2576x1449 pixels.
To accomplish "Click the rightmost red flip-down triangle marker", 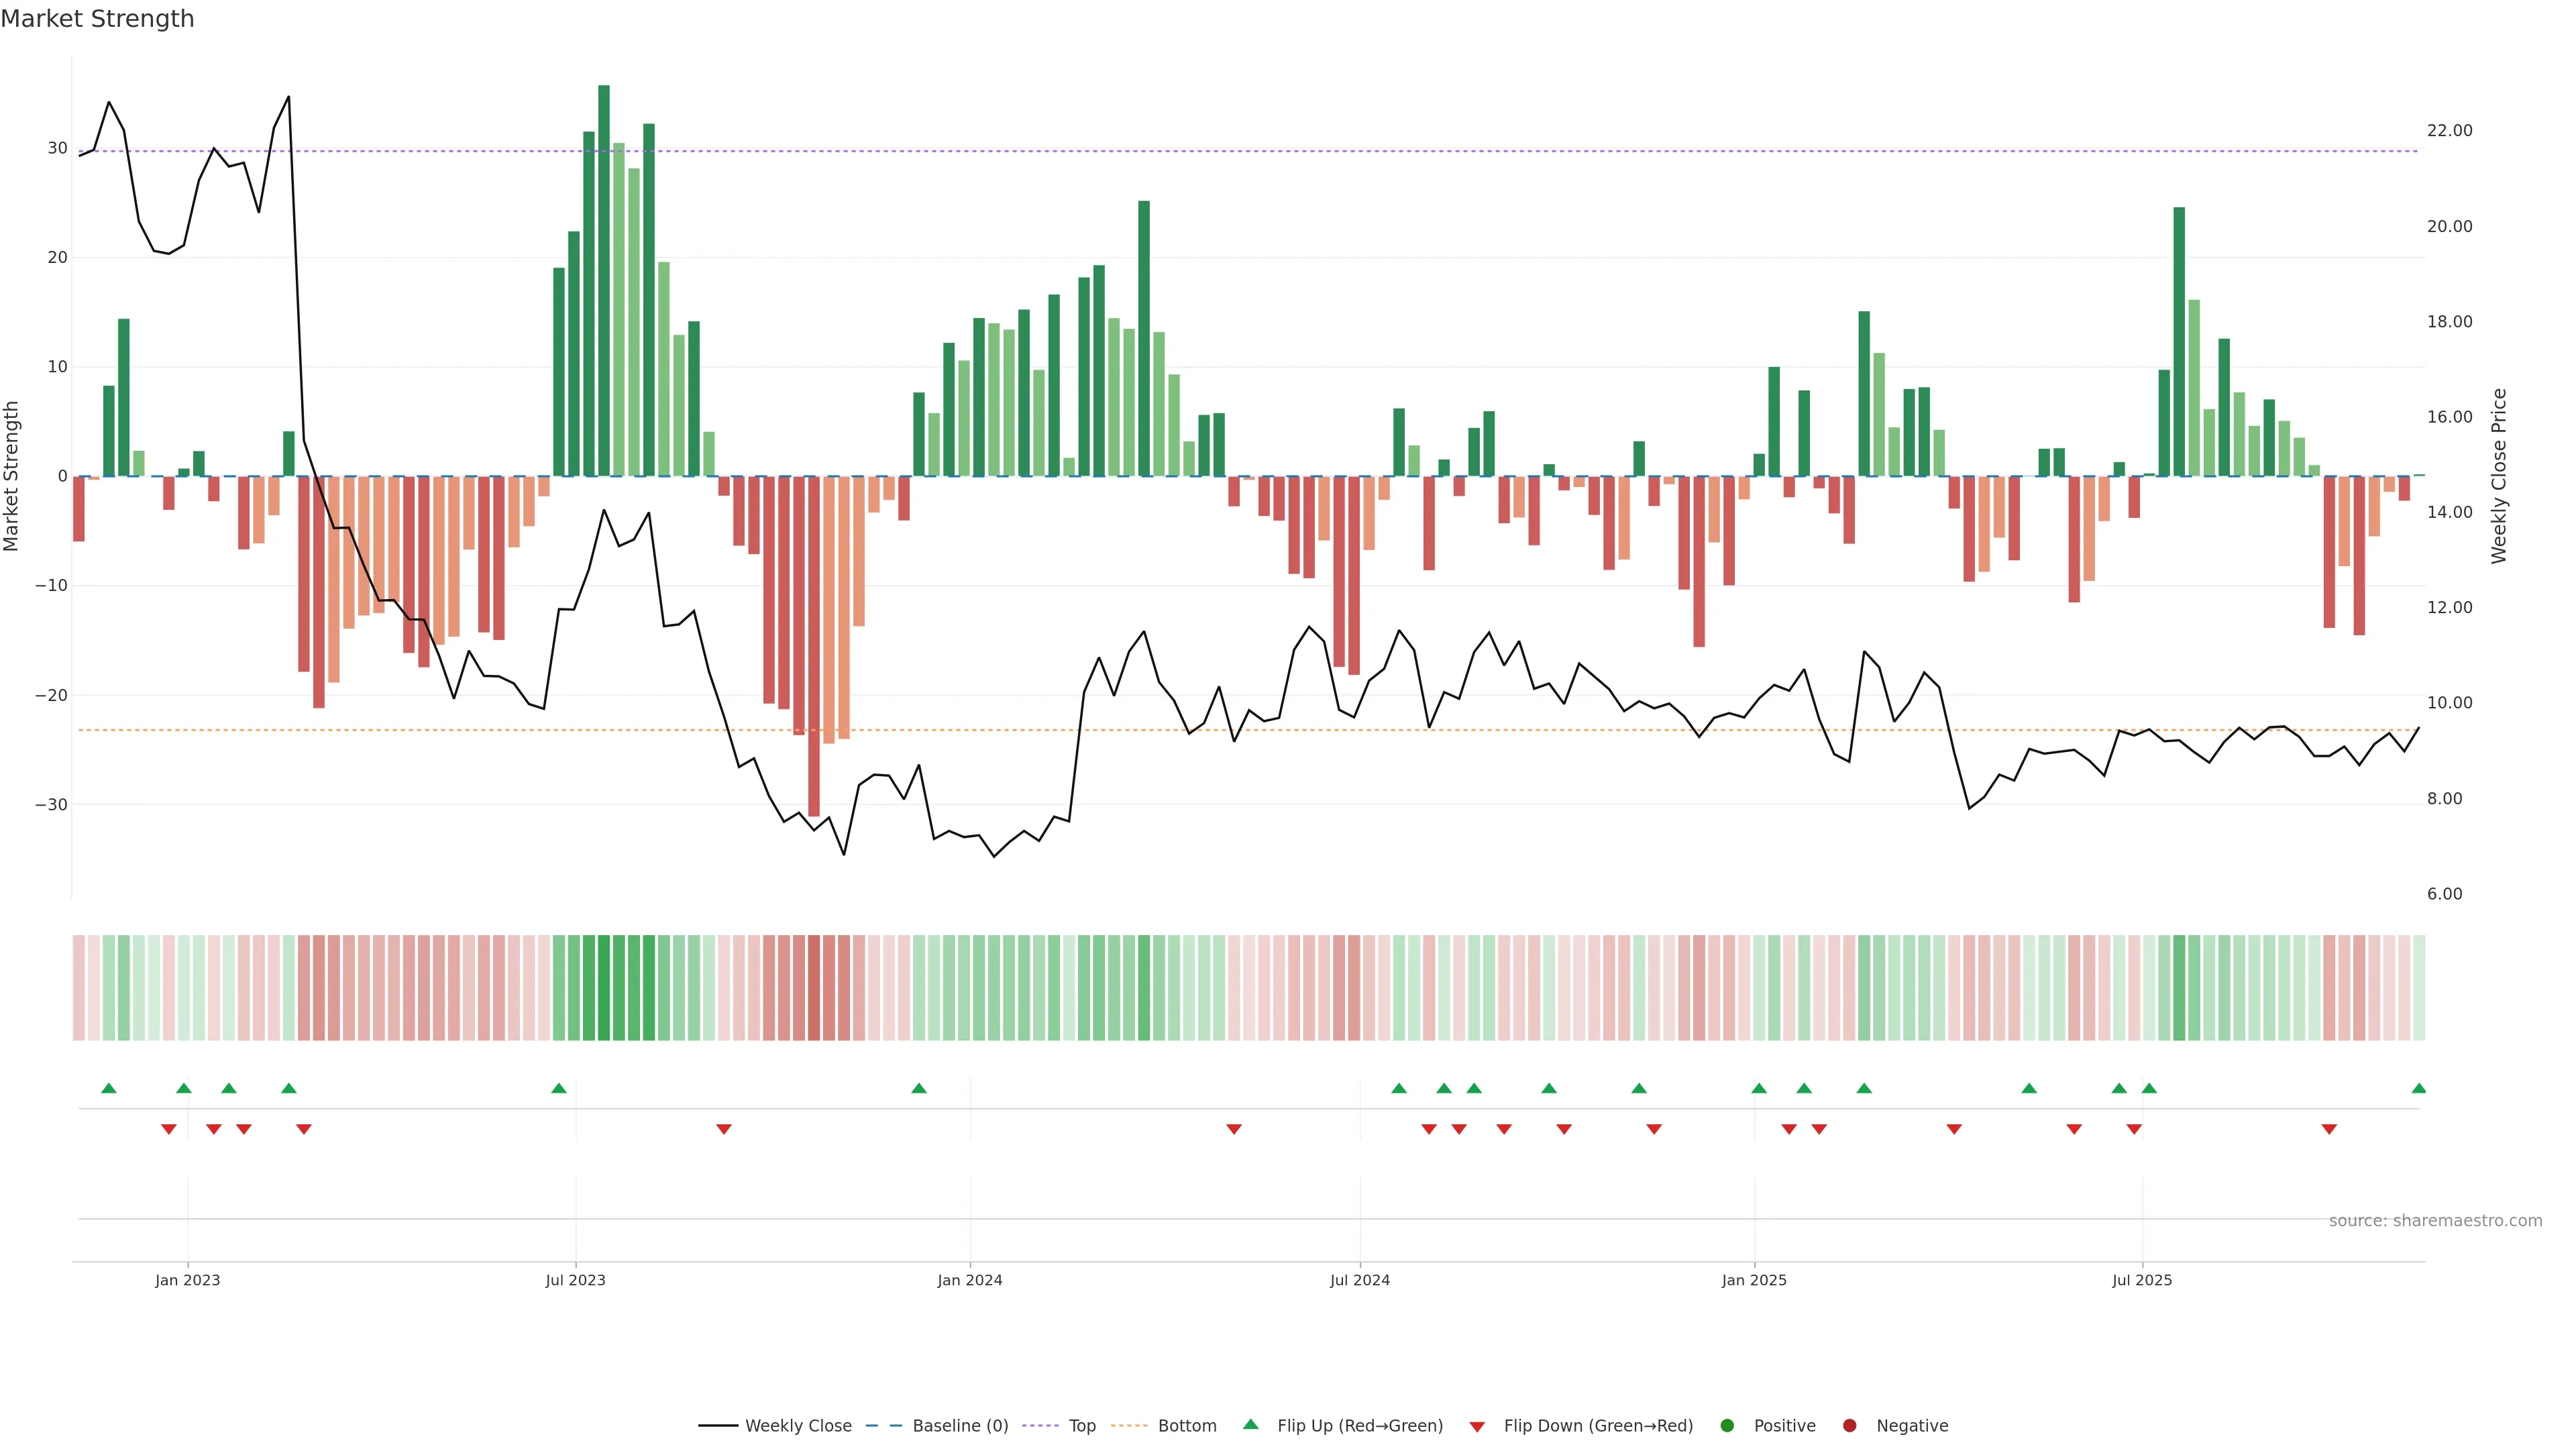I will [2329, 1129].
